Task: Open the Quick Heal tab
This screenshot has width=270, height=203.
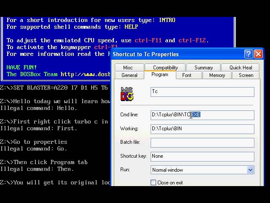Action: coord(240,68)
